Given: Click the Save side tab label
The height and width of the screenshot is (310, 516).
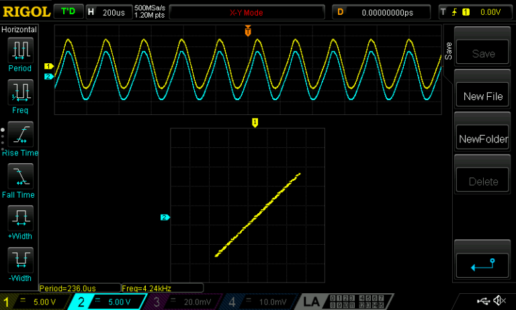Looking at the screenshot, I should (x=448, y=51).
